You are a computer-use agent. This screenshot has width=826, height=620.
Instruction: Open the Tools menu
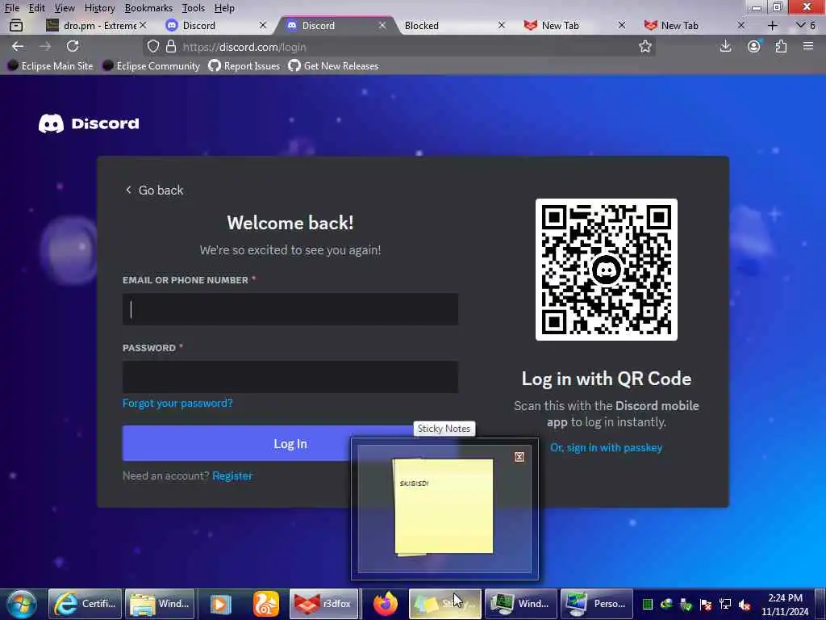(194, 8)
